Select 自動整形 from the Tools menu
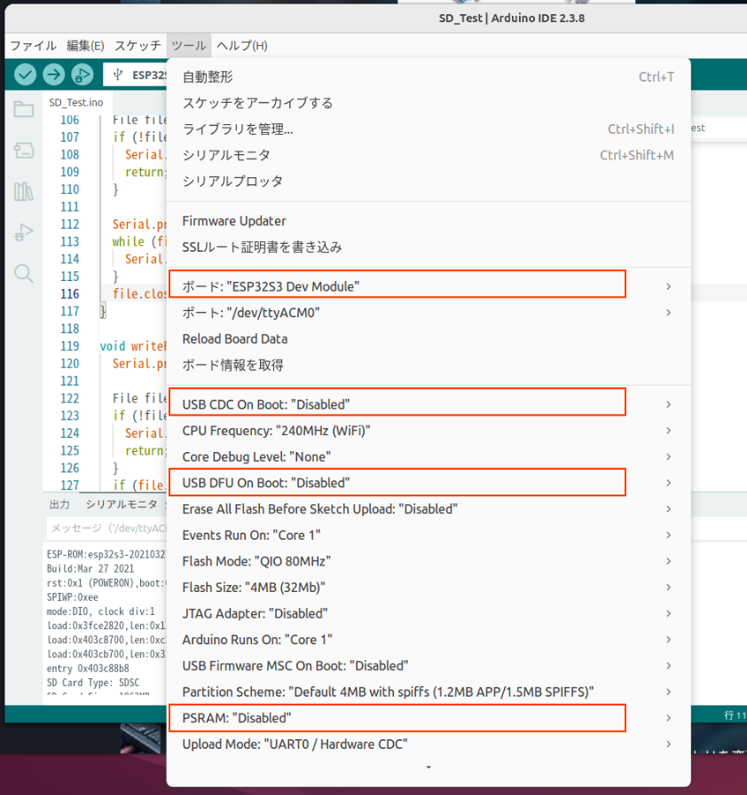 tap(266, 77)
